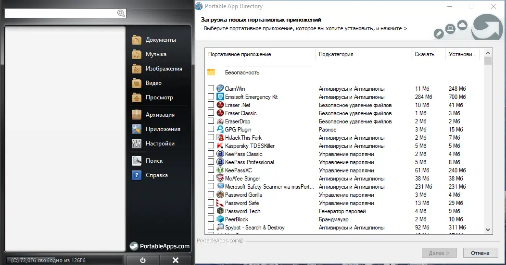Click the KeePassXC app icon
Viewport: 506px width, 265px height.
(220, 170)
